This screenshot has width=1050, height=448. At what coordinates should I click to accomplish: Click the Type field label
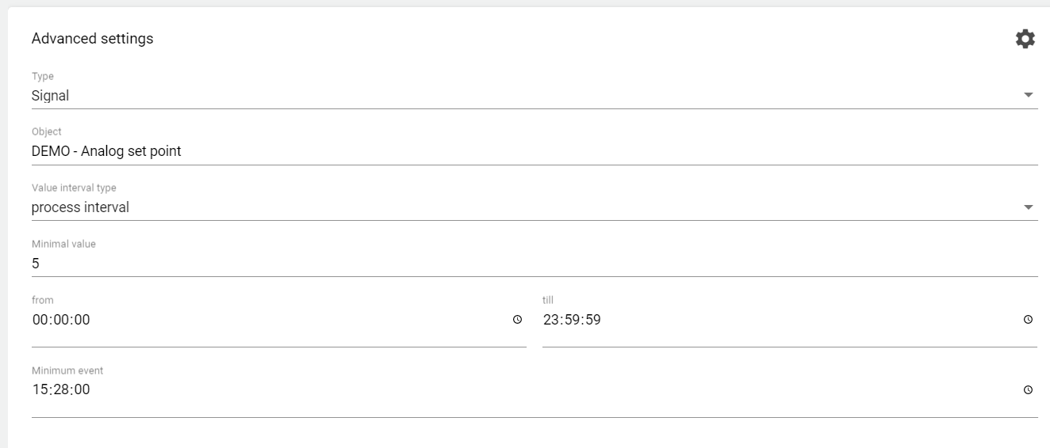pos(43,77)
